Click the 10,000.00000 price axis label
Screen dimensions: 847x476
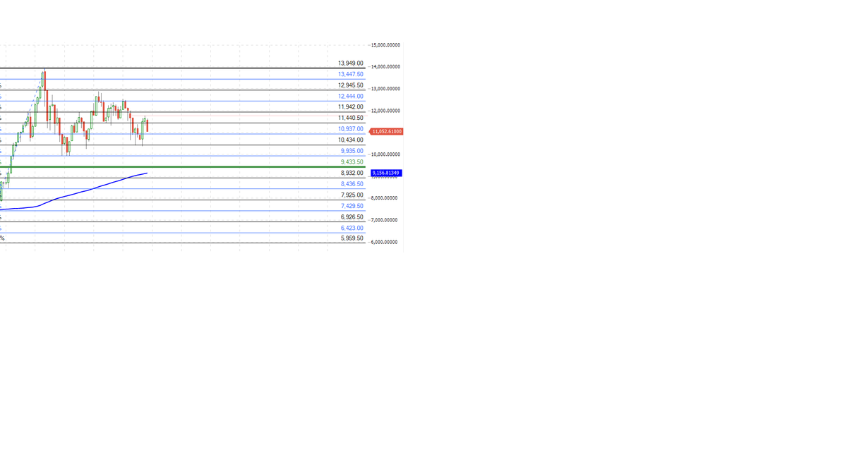(385, 154)
